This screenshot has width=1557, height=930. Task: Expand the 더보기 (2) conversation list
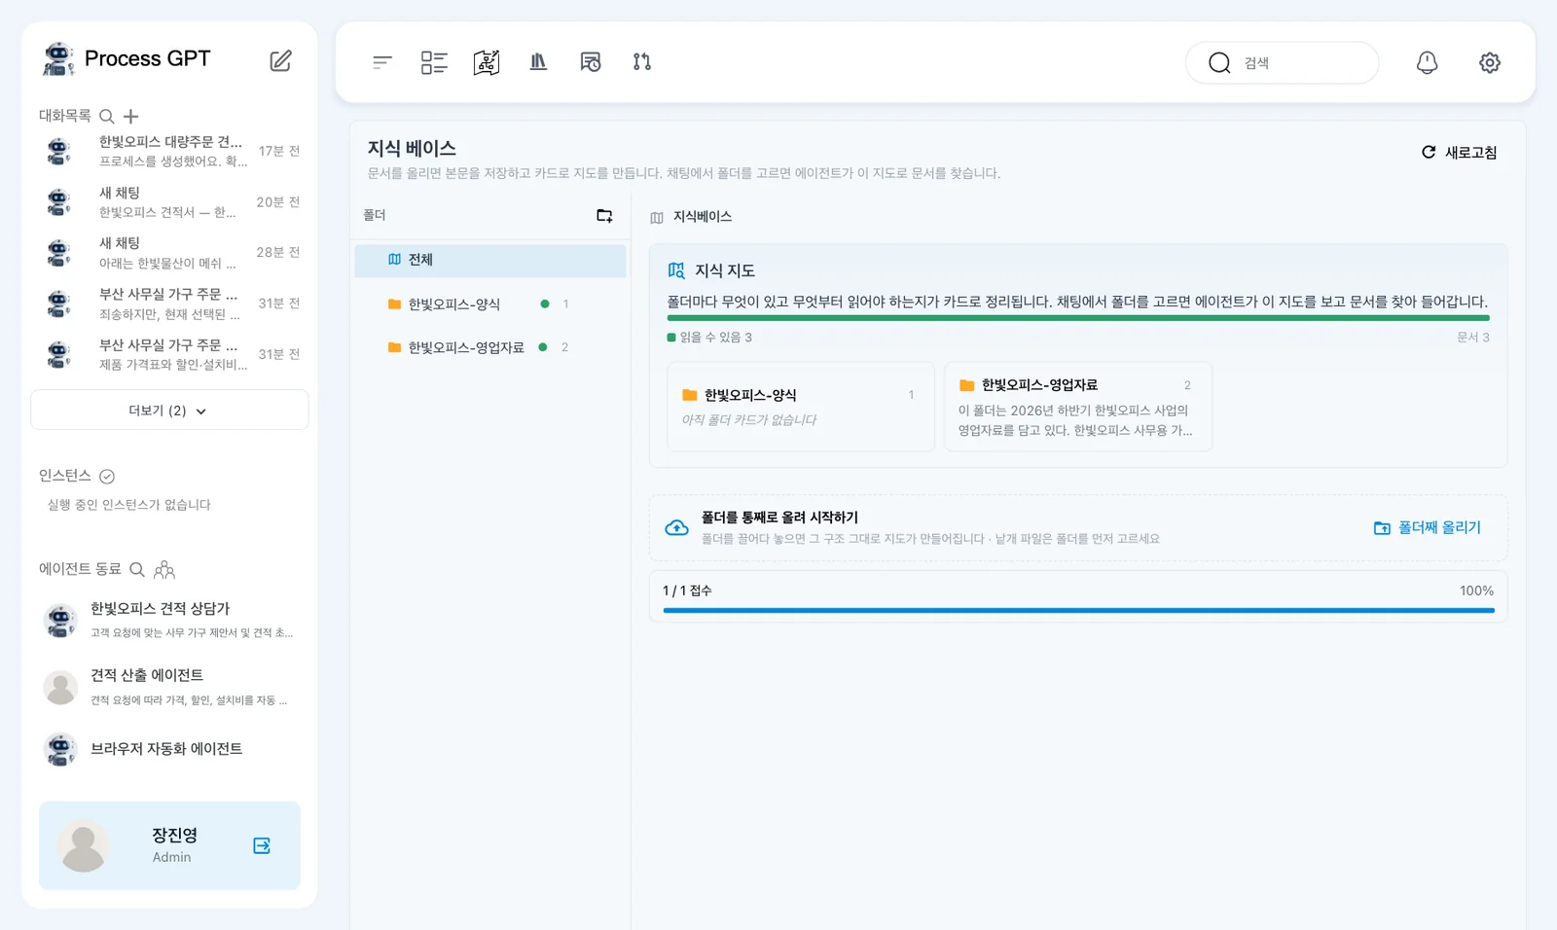pyautogui.click(x=169, y=411)
